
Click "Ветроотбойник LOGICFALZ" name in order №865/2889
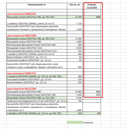coord(37,57)
